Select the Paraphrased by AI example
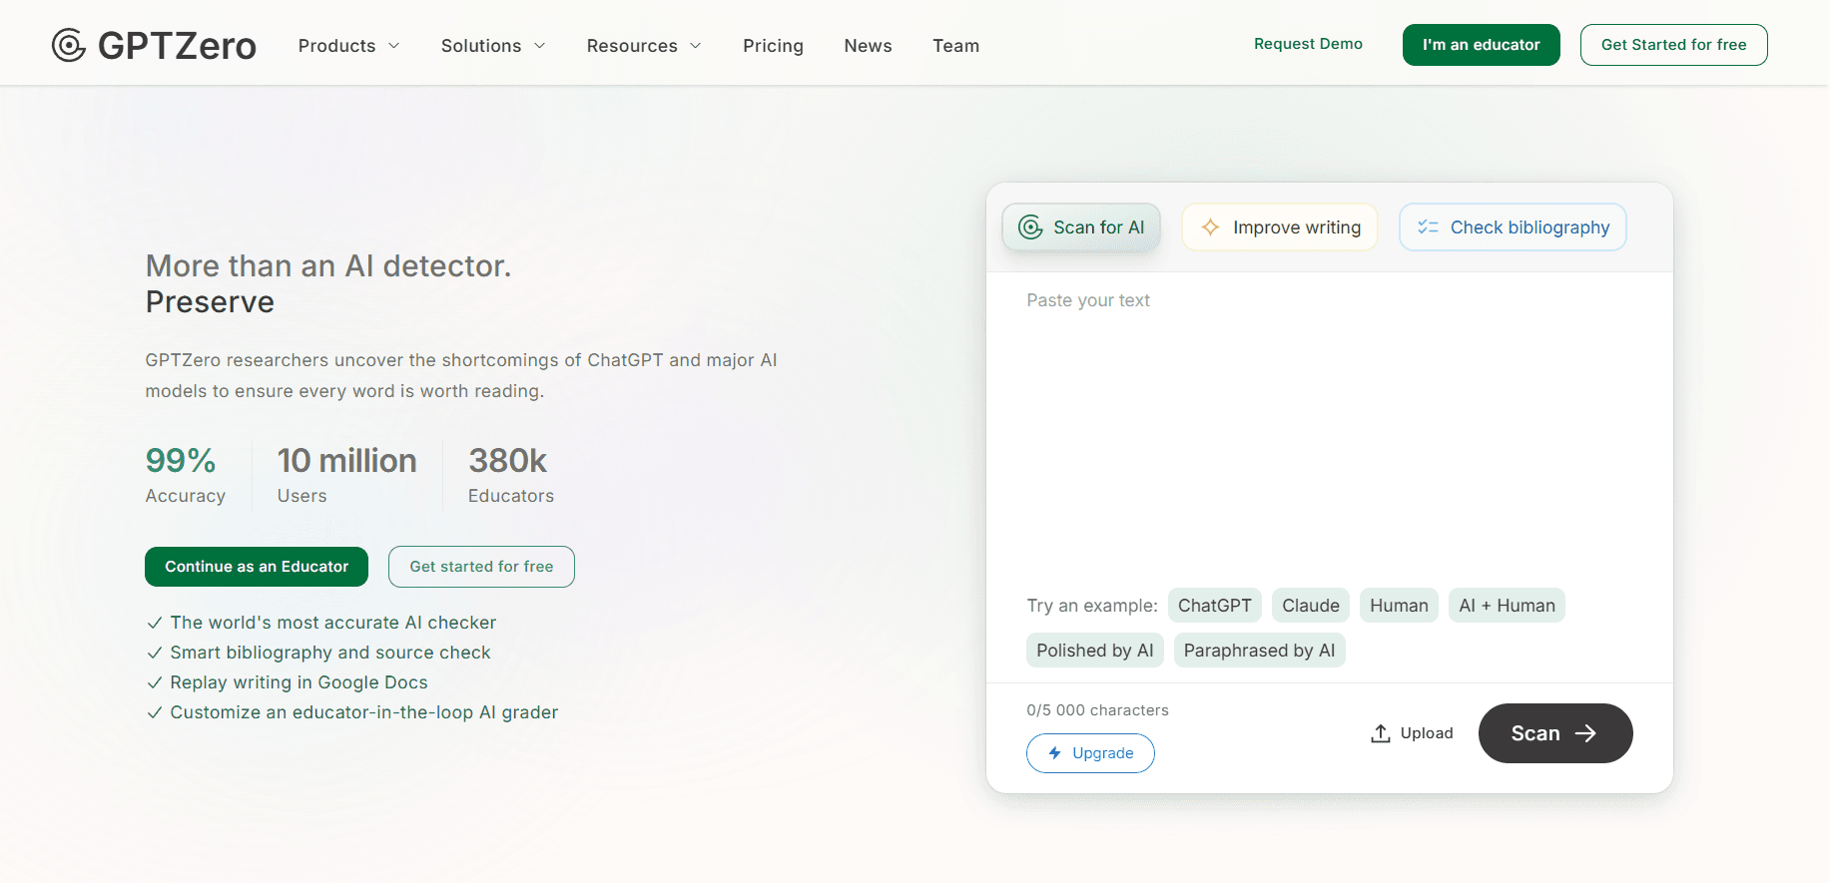Image resolution: width=1830 pixels, height=883 pixels. click(1259, 651)
